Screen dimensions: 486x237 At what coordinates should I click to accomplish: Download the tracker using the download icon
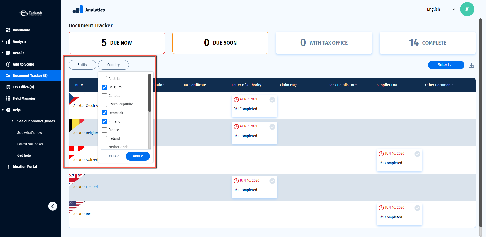pyautogui.click(x=471, y=66)
